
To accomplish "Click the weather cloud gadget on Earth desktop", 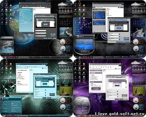I will (x=62, y=4).
